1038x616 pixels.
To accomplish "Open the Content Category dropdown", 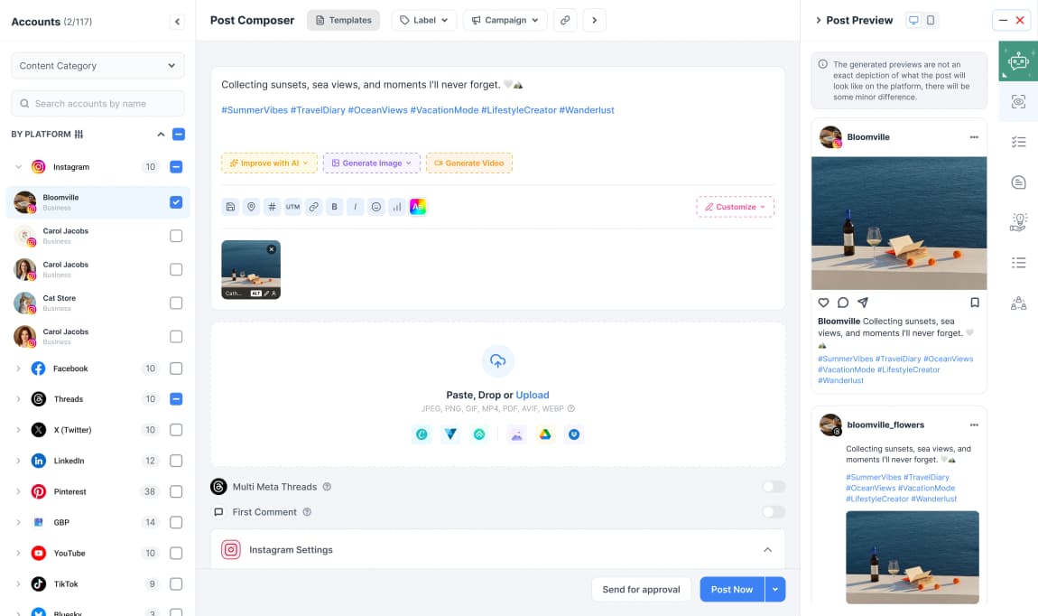I will pyautogui.click(x=98, y=66).
